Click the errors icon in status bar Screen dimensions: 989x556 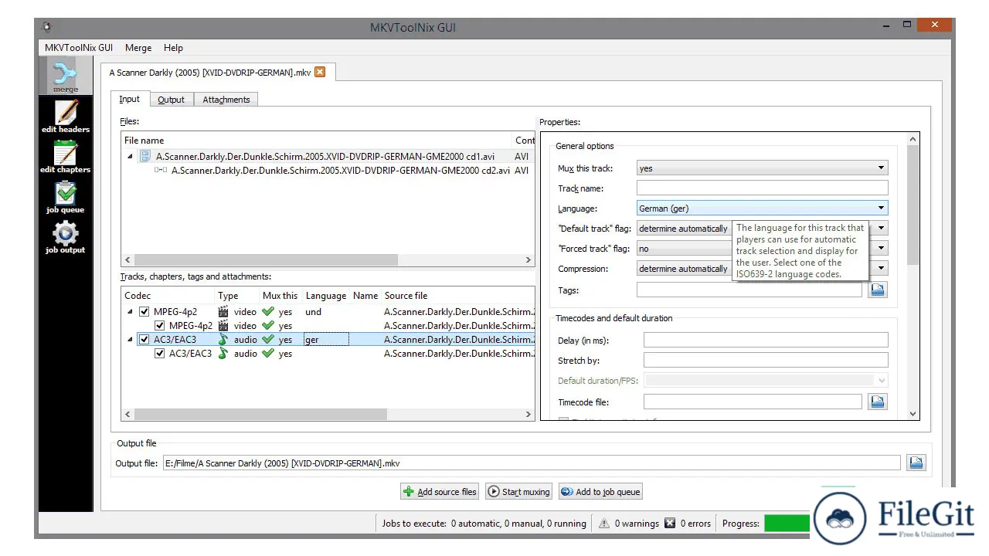pyautogui.click(x=670, y=524)
